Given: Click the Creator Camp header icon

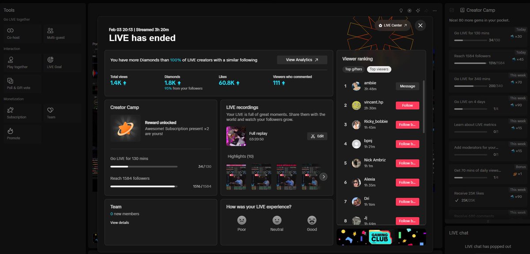Looking at the screenshot, I should 462,10.
